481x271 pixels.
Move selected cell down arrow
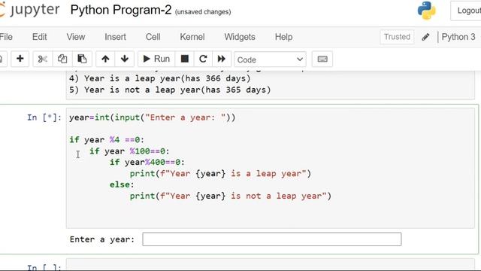(x=125, y=59)
